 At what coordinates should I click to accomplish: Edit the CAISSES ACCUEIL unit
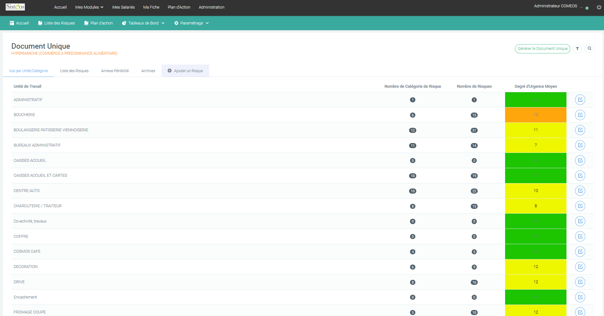[x=580, y=161]
